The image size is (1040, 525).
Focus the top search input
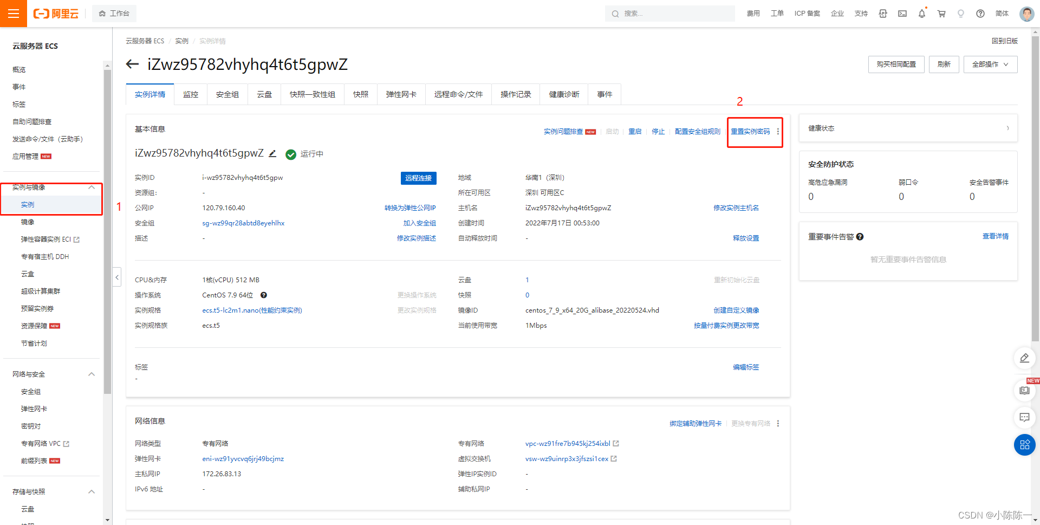[x=670, y=14]
